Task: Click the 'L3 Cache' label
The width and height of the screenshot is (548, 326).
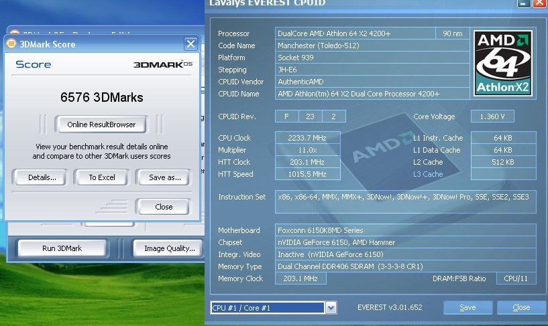Action: pyautogui.click(x=428, y=174)
